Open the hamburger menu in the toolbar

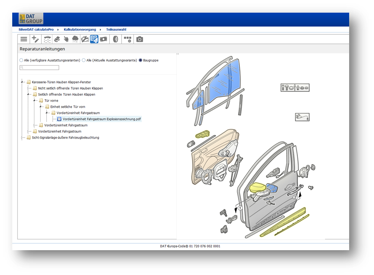[x=24, y=39]
